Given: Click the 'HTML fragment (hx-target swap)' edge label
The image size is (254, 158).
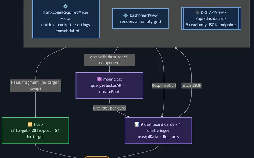Looking at the screenshot, I should pos(36,85).
